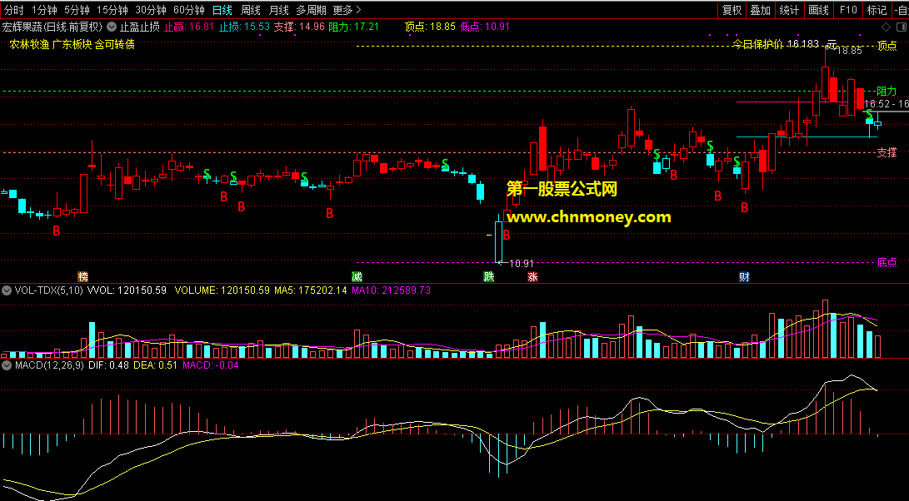Click the 支撑 label at right edge
Screen dimensions: 909x501
(887, 152)
